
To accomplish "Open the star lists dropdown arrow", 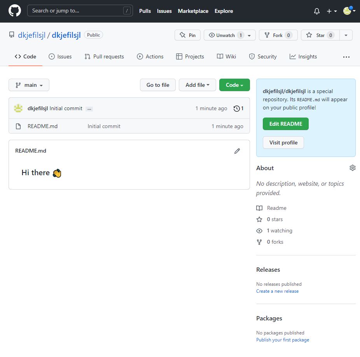I will pos(346,35).
